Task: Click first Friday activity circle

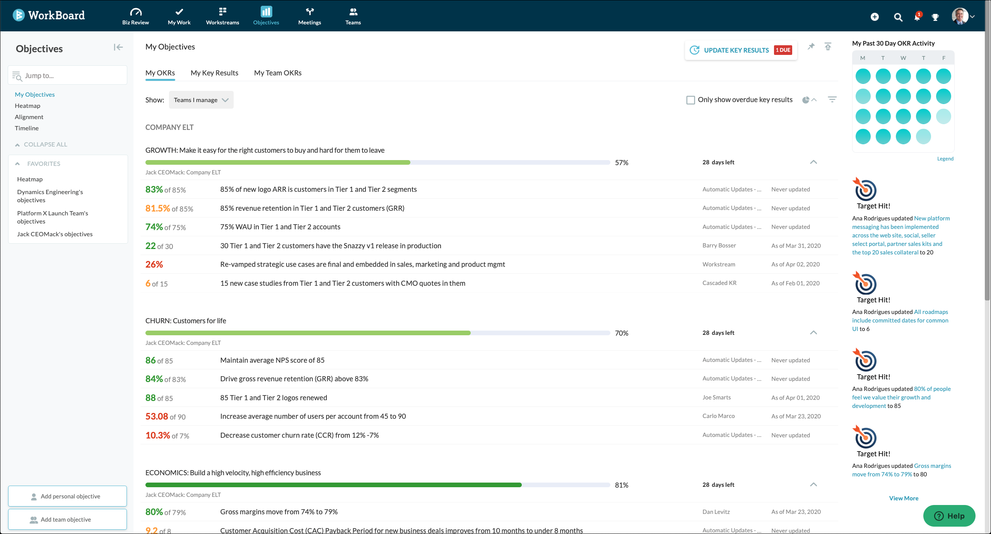Action: point(943,76)
